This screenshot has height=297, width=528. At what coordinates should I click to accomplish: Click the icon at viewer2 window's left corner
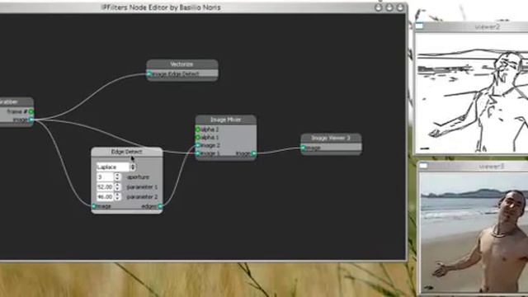point(419,26)
